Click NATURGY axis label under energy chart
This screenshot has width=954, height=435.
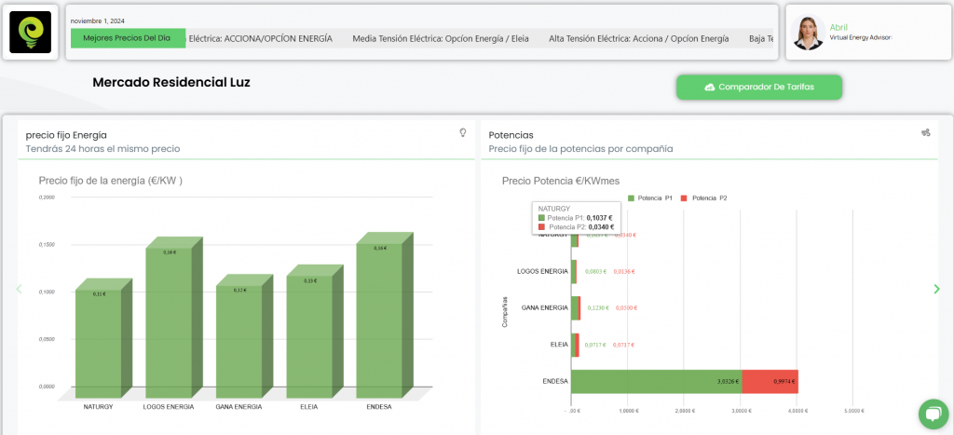pos(98,406)
